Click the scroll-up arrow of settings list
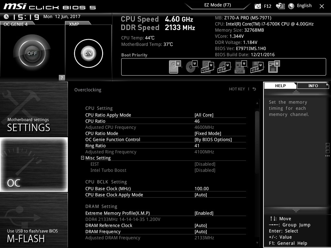Screen dimensions: 331x248 (x=257, y=103)
